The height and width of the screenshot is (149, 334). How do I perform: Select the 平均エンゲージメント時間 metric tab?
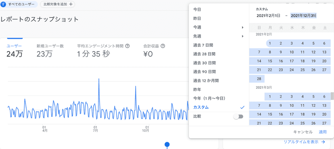103,51
